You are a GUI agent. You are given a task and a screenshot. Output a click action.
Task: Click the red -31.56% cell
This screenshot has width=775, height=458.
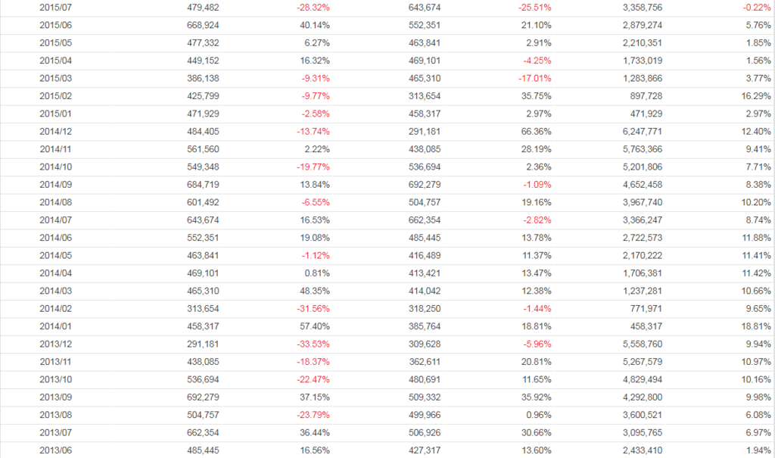click(313, 309)
